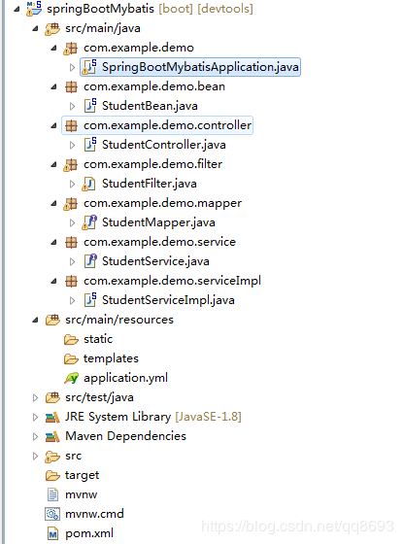Click the target folder icon
Image resolution: width=403 pixels, height=544 pixels.
click(52, 475)
